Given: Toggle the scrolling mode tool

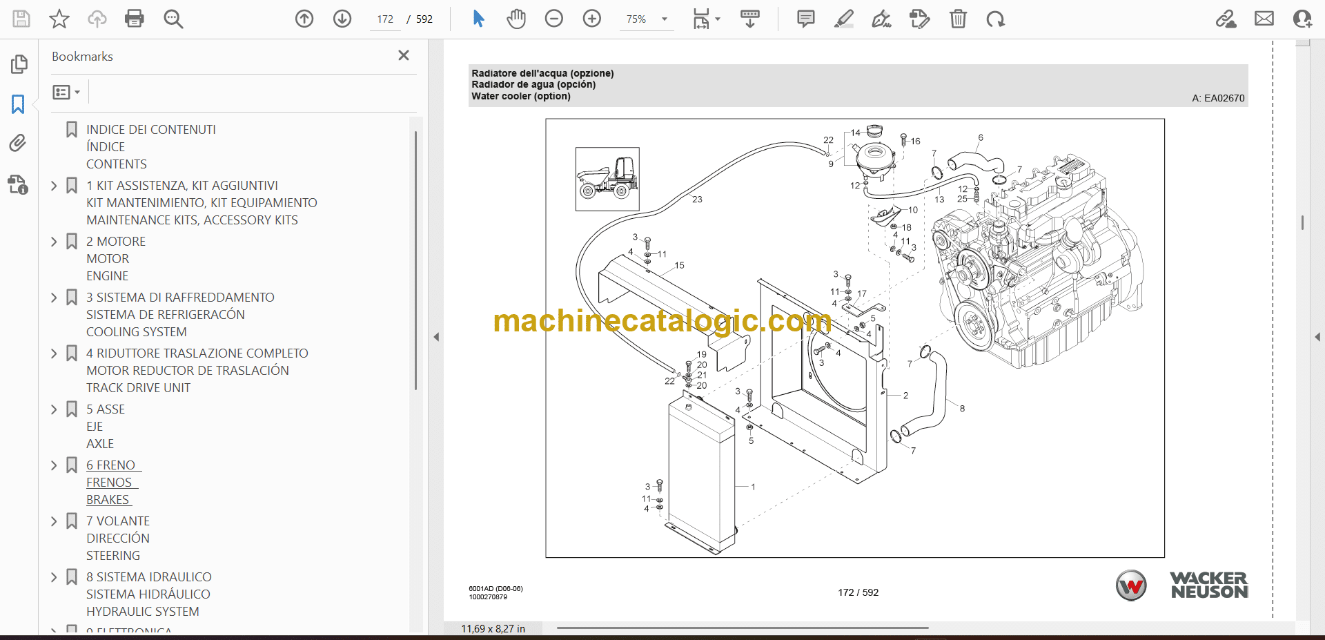Looking at the screenshot, I should 750,19.
